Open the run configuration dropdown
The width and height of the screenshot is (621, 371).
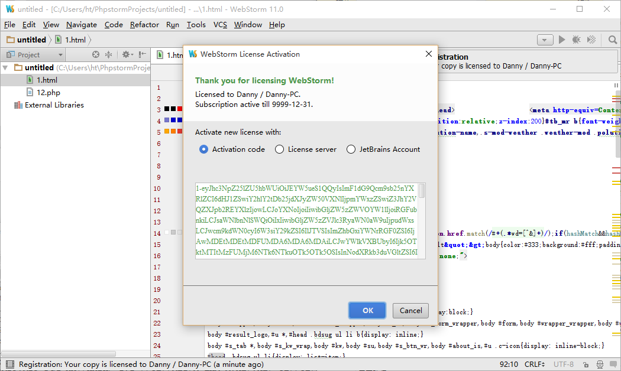(x=545, y=40)
